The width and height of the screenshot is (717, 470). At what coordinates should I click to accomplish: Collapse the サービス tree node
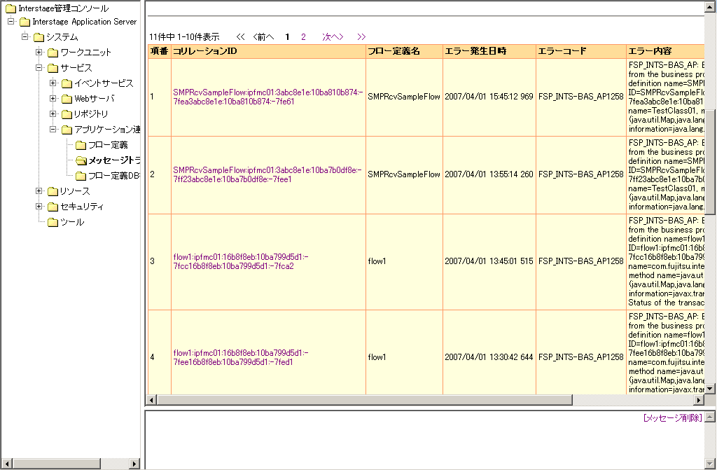pos(39,68)
